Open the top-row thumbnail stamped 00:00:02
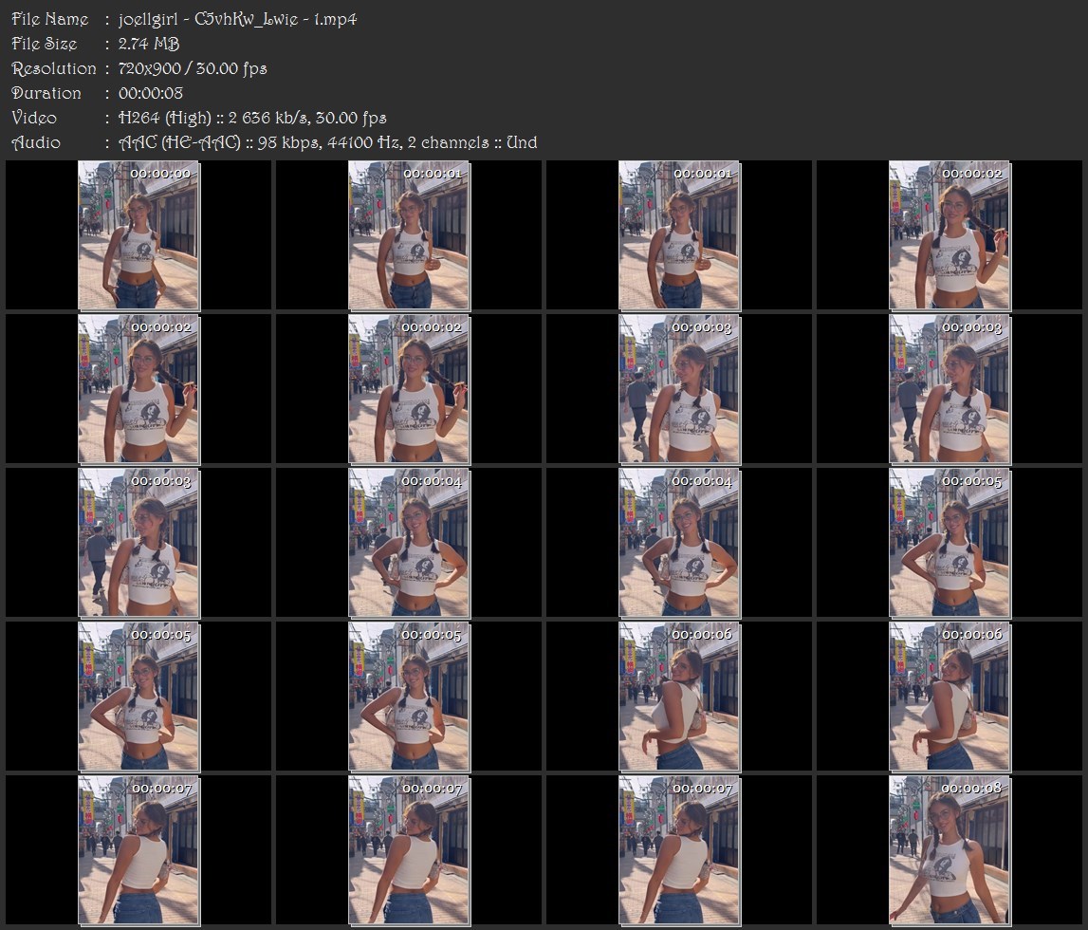Image resolution: width=1088 pixels, height=930 pixels. pos(950,235)
